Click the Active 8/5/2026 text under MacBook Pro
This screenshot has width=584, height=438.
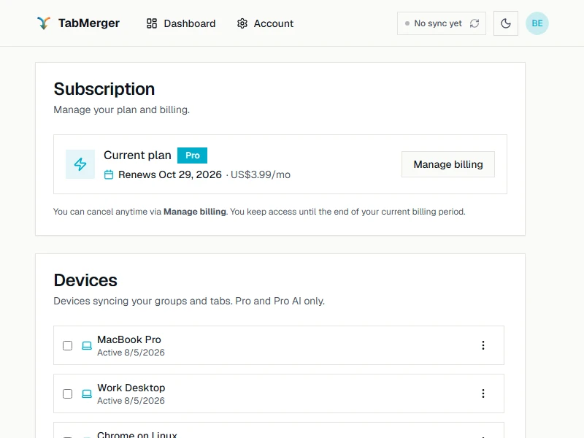(x=131, y=353)
